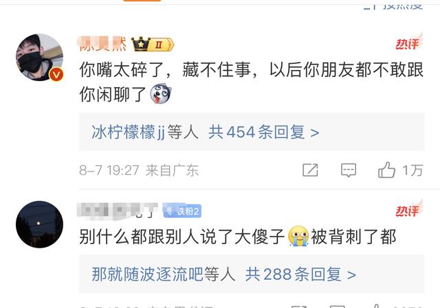Viewport: 440px width, 308px height.
Task: Open the masked man's avatar photo
Action: click(40, 58)
